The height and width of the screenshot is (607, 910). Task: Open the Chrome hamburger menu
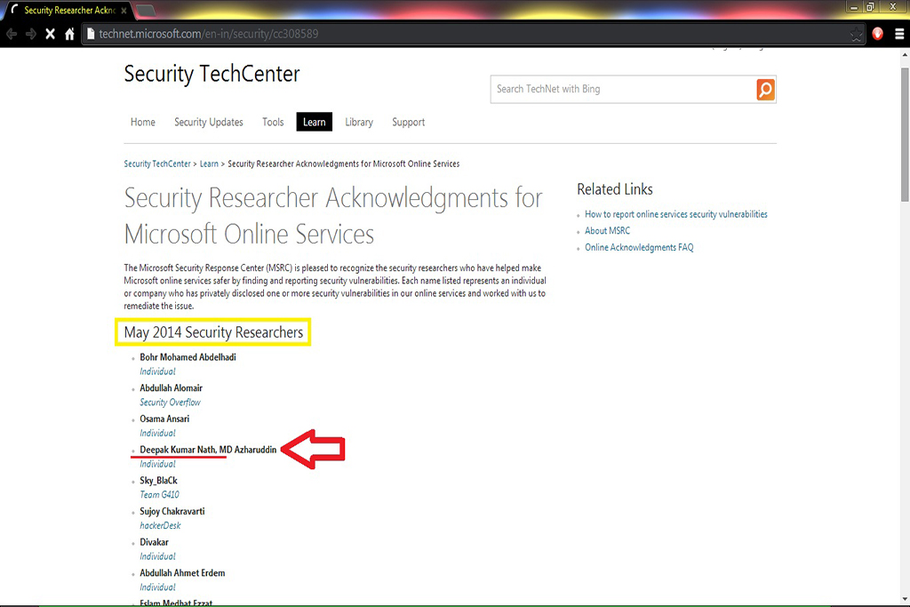point(899,35)
